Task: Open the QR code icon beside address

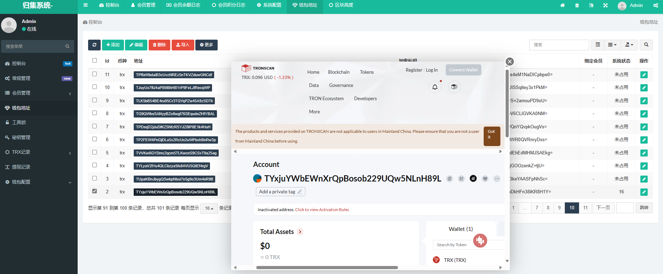Action: pyautogui.click(x=461, y=179)
